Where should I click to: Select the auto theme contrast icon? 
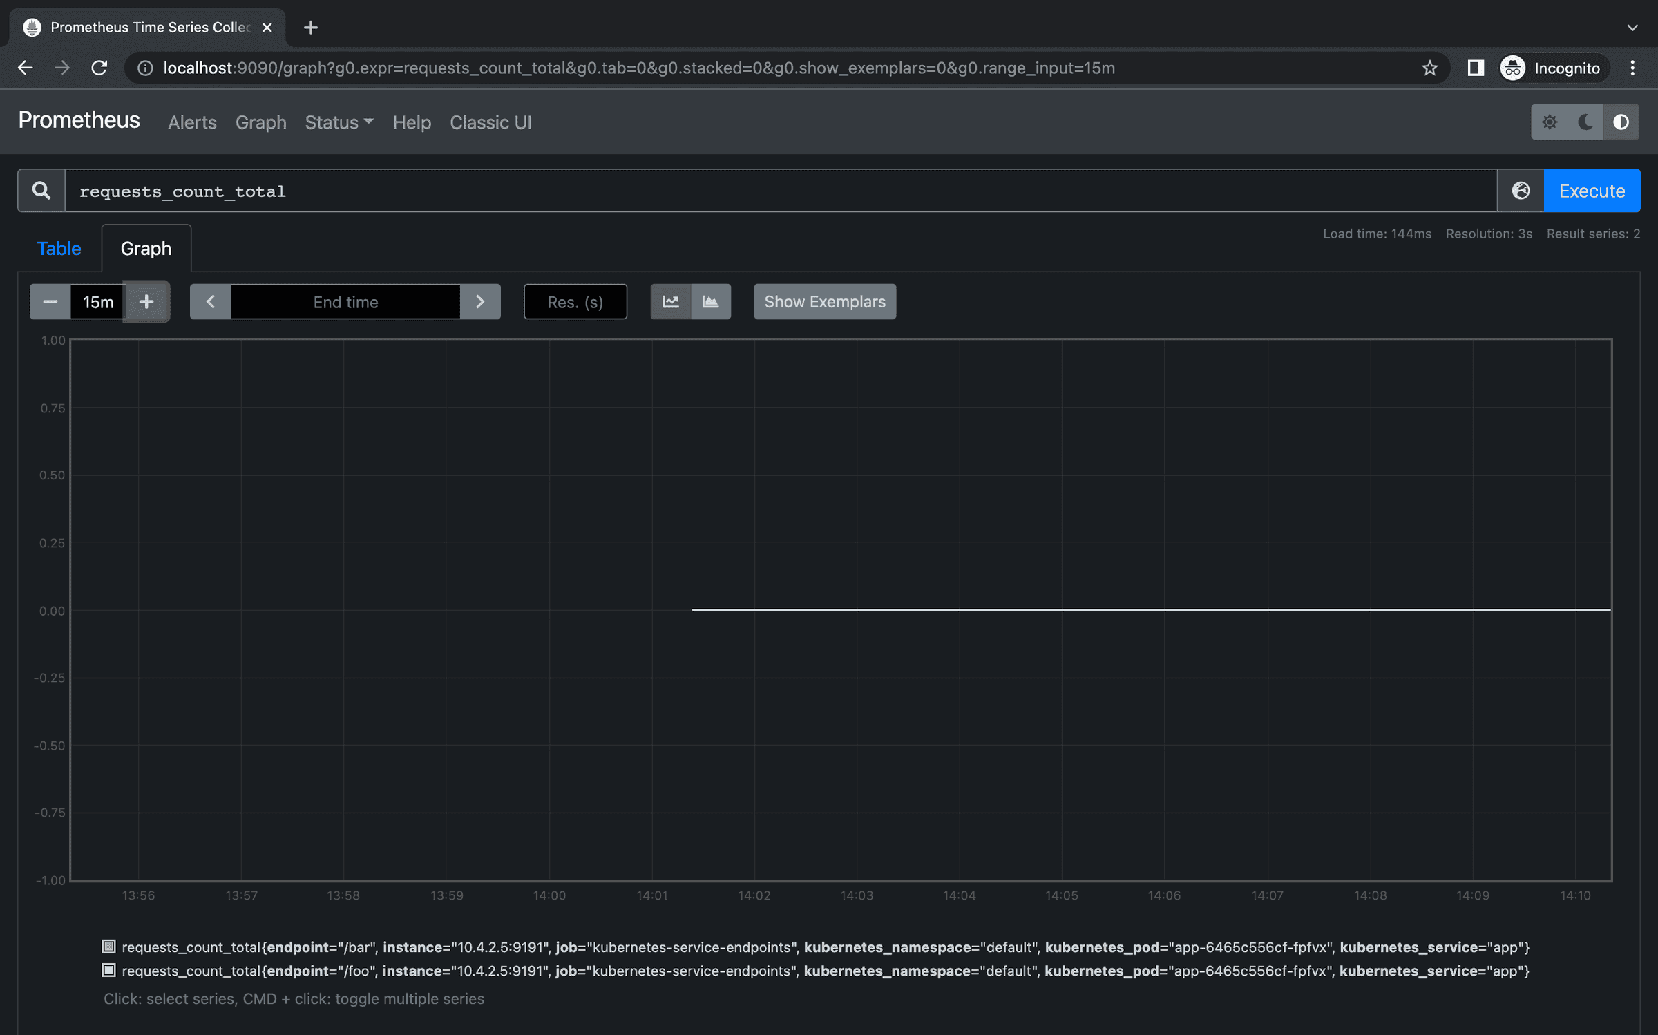[1621, 122]
